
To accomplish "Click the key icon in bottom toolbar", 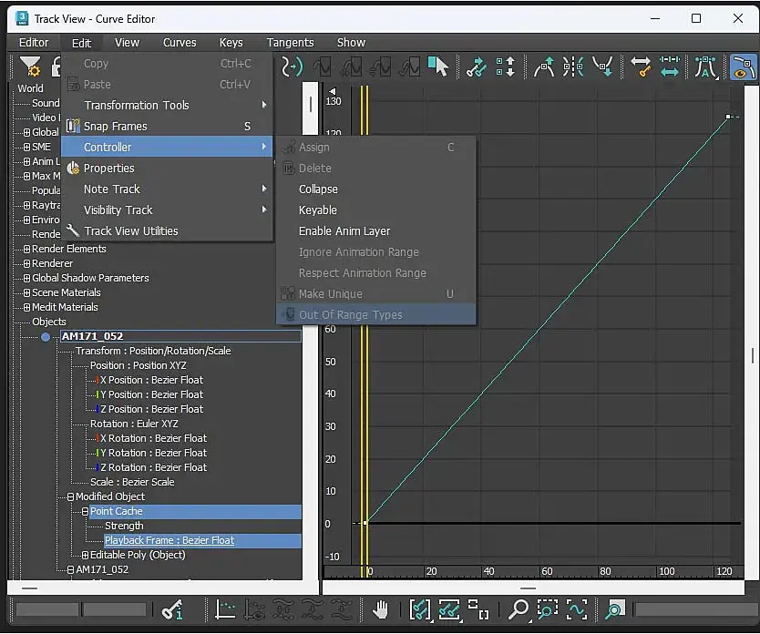I will 171,609.
